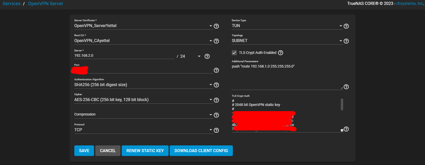Click the SAVE button
425x165 pixels.
coord(84,151)
